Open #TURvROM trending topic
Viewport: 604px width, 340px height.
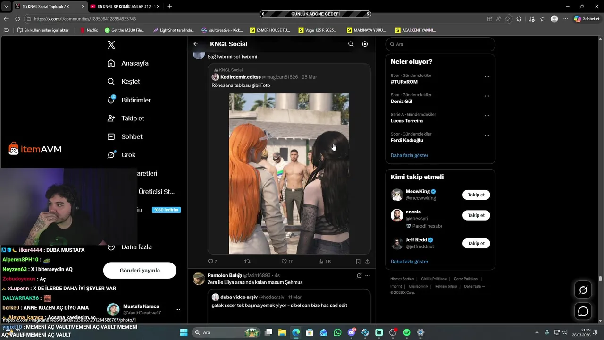point(404,82)
